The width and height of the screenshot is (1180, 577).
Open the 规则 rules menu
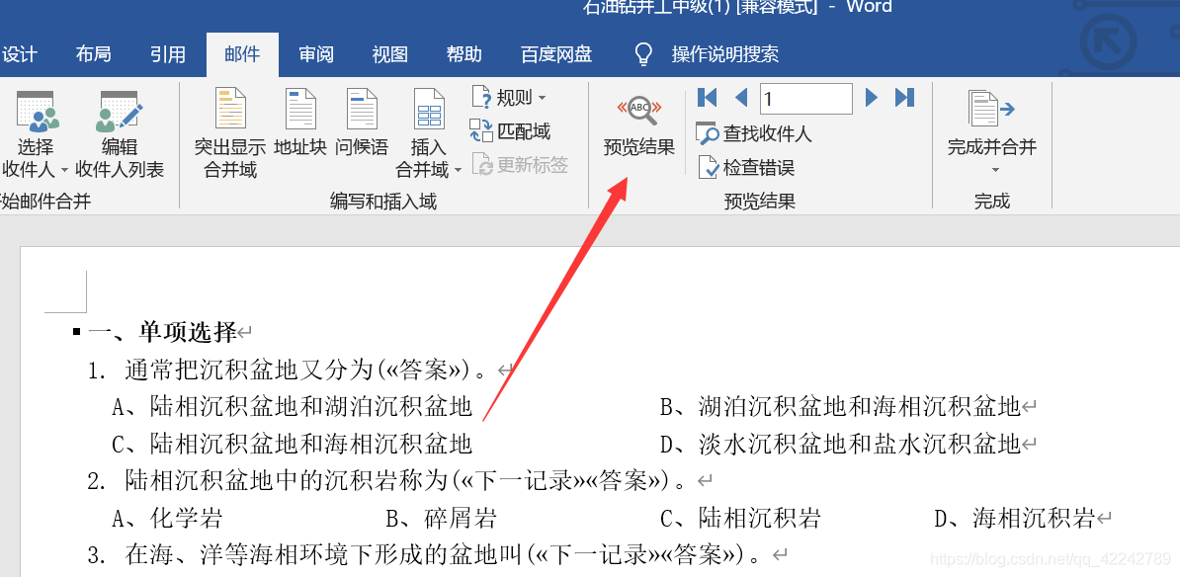click(x=509, y=97)
